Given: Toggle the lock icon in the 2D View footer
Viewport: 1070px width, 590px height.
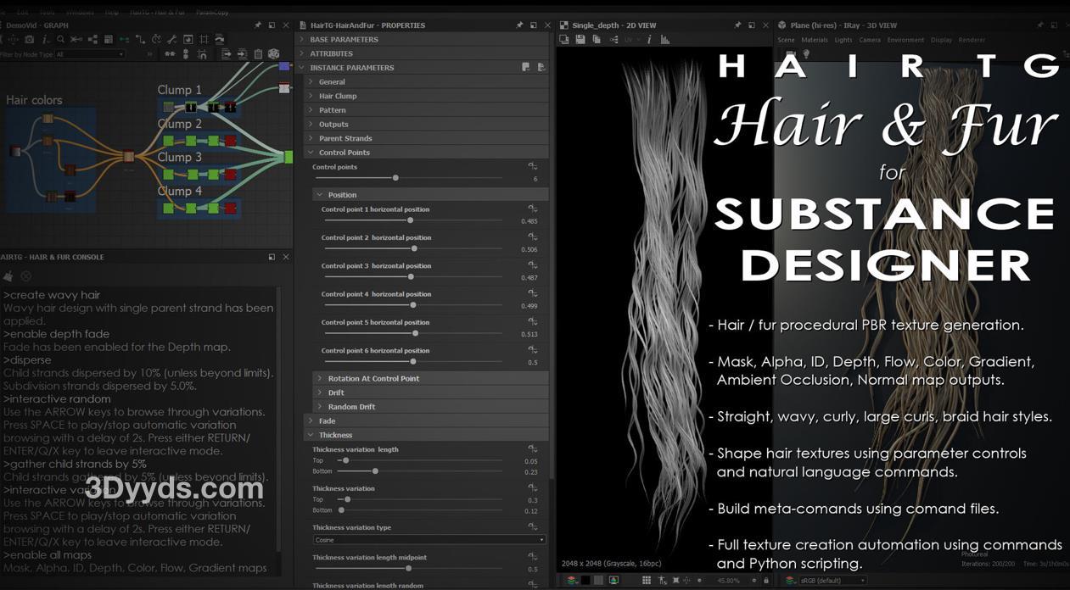Looking at the screenshot, I should [x=766, y=581].
